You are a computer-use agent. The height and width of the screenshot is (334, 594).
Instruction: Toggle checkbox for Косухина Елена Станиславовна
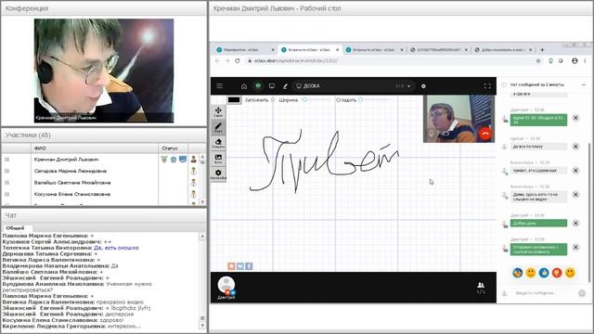coord(6,194)
